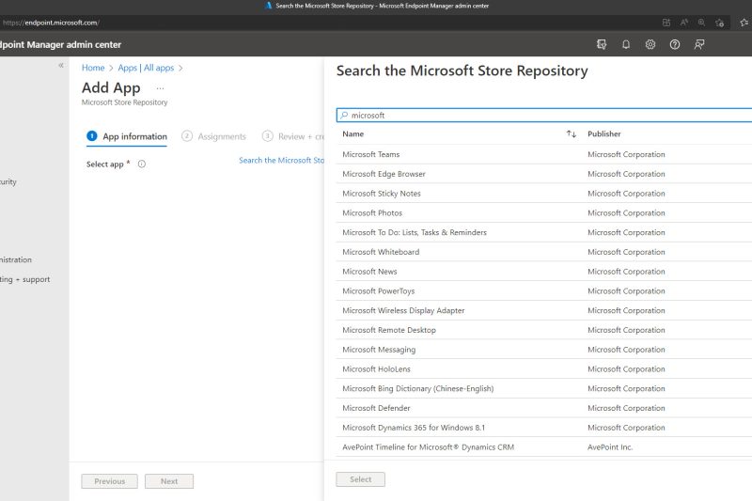The width and height of the screenshot is (752, 501).
Task: Select Microsoft Defender row
Action: pyautogui.click(x=544, y=408)
